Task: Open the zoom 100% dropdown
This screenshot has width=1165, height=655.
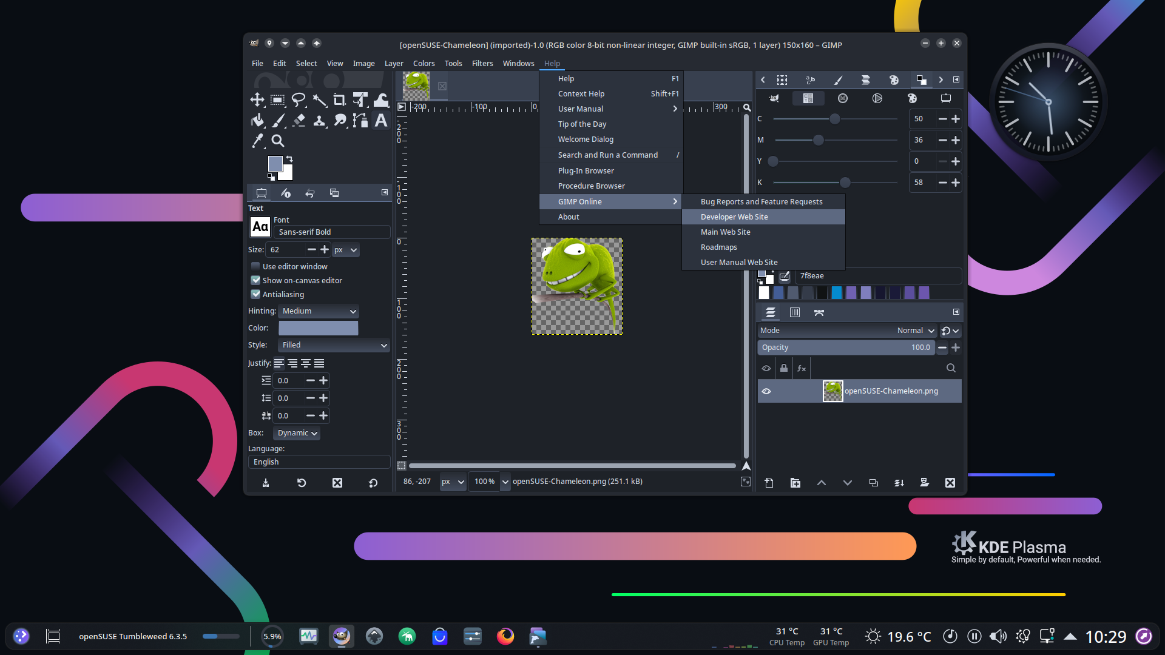Action: [x=505, y=482]
